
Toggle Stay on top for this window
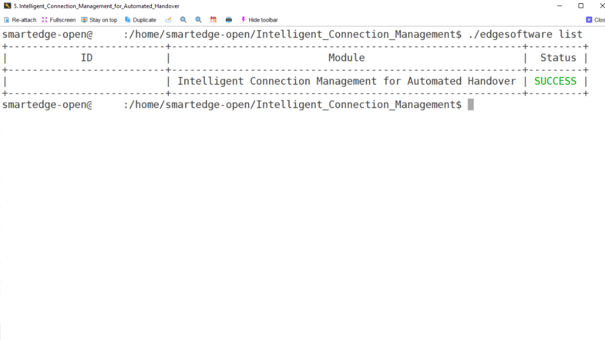(x=99, y=20)
